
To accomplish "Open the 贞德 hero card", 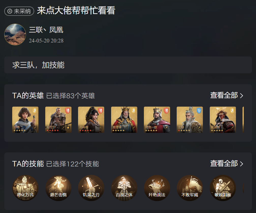I will click(x=25, y=120).
